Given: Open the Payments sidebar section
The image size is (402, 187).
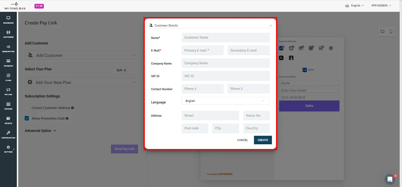Looking at the screenshot, I should (8, 63).
